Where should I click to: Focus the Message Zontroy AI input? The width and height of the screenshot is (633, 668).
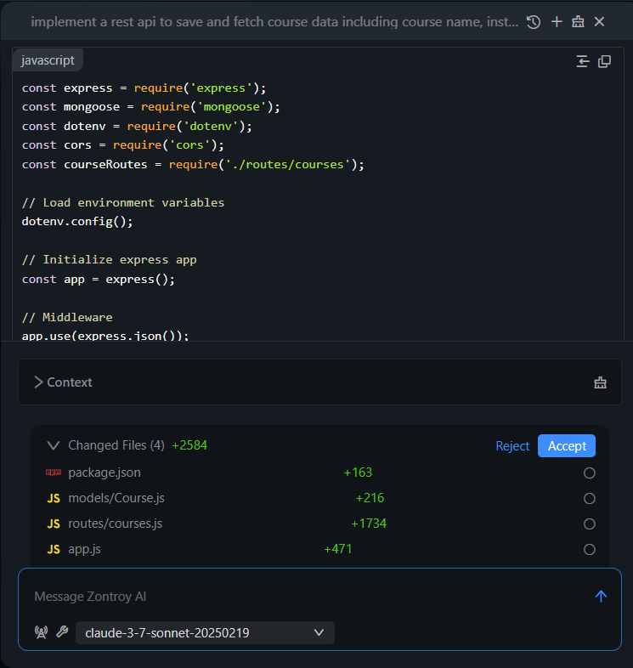coord(306,597)
